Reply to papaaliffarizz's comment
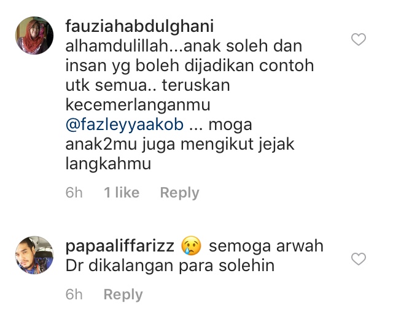Screen dimensions: 393x330 point(123,294)
